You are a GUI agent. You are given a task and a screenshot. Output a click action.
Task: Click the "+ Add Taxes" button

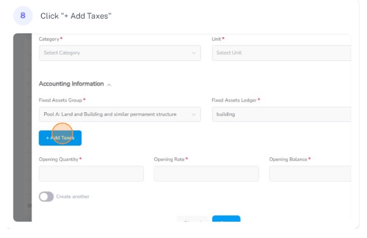[60, 138]
